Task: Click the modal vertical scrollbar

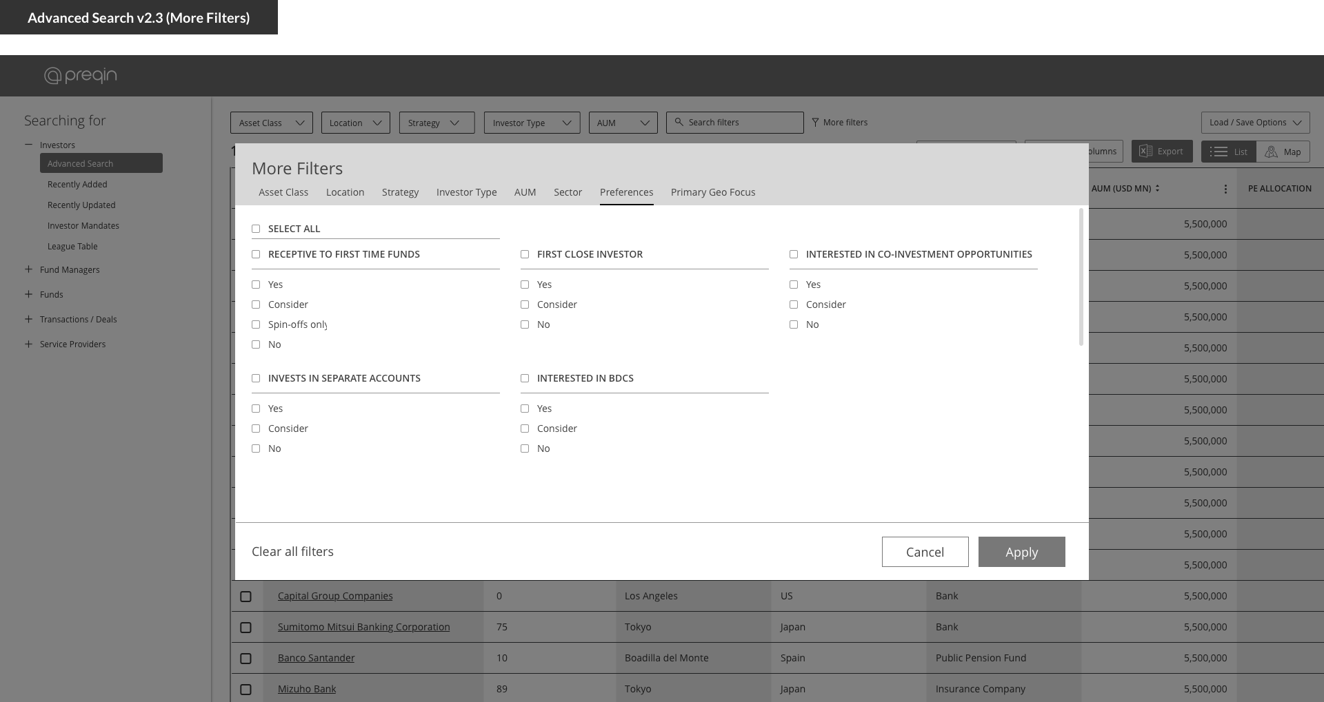Action: [1081, 277]
